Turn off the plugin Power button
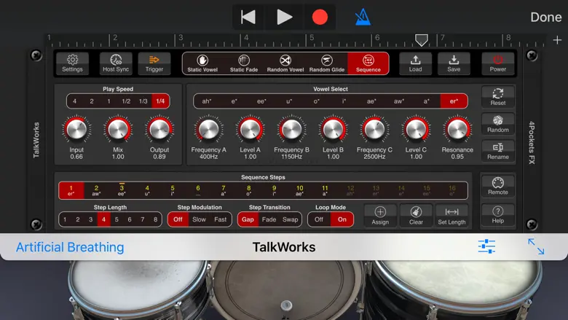 point(498,63)
